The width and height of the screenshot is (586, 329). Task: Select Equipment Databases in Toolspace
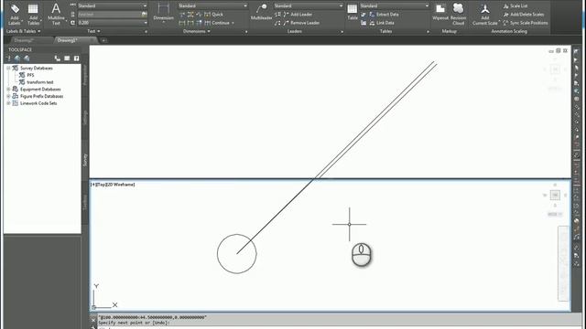click(x=40, y=90)
